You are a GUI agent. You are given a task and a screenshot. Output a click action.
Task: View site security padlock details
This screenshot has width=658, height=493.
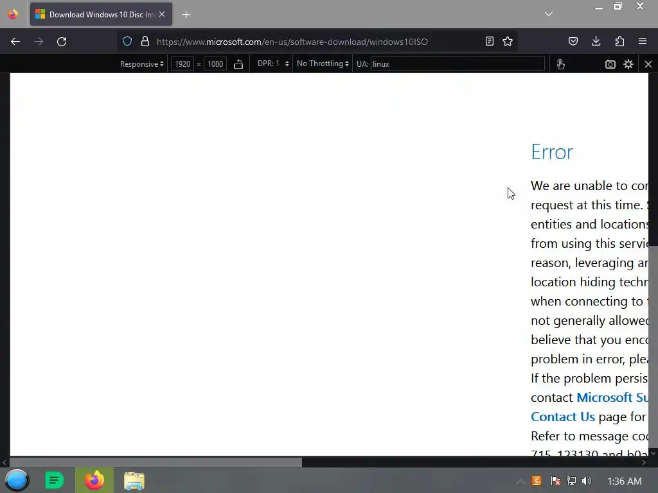tap(145, 42)
